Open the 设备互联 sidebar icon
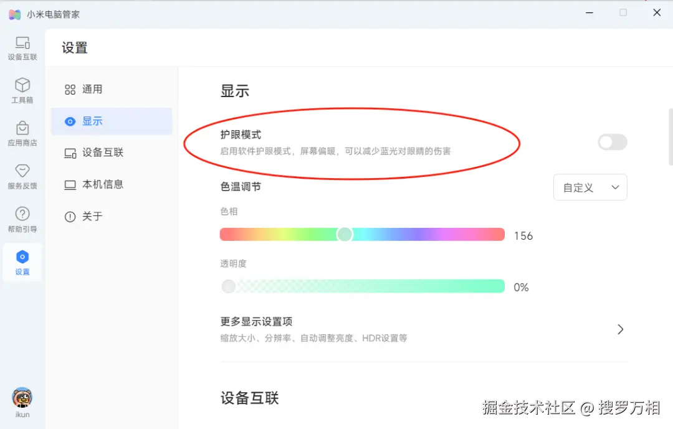This screenshot has height=429, width=673. click(x=22, y=47)
